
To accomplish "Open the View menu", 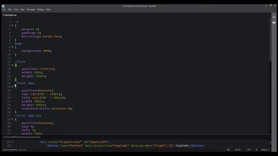I will [x=22, y=10].
